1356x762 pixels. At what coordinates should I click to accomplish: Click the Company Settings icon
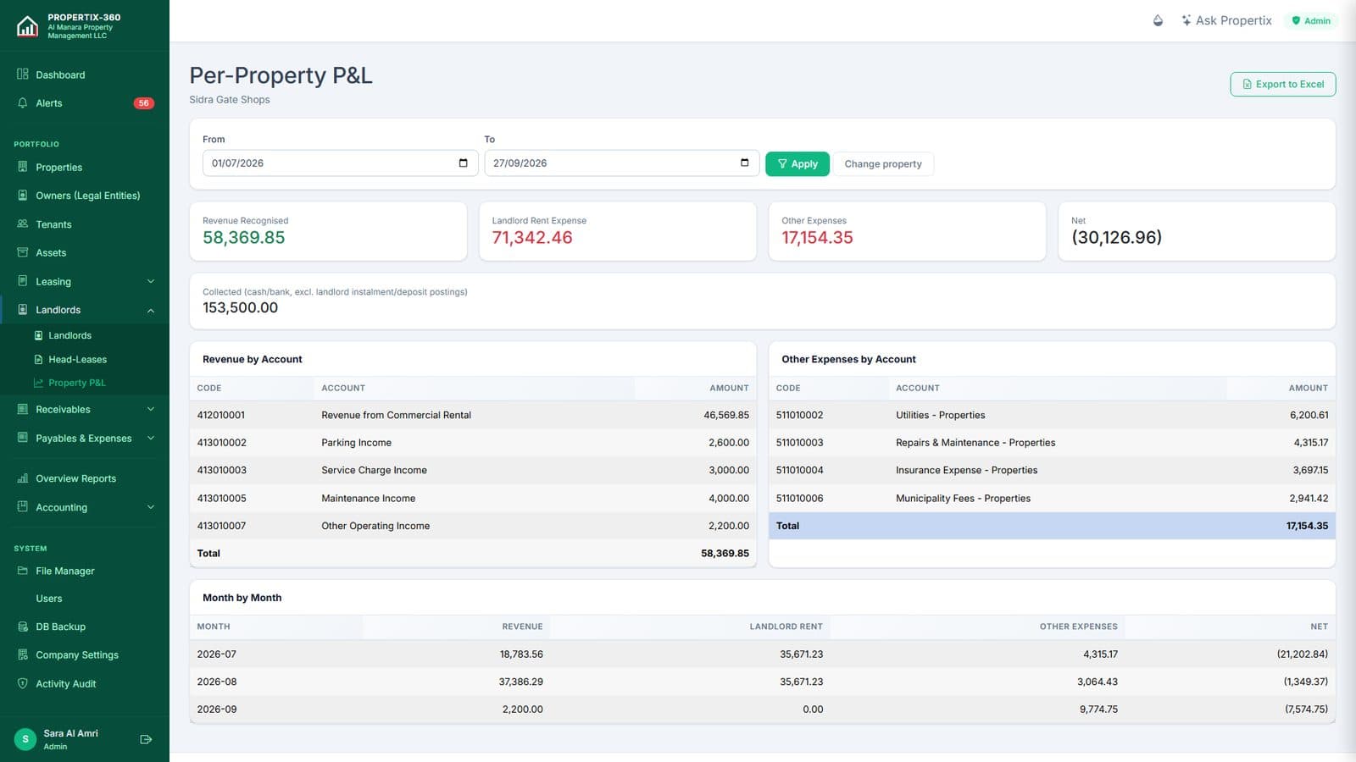23,654
